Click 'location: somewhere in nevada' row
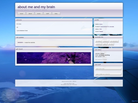Screen dimensions: 138x103 105,27
